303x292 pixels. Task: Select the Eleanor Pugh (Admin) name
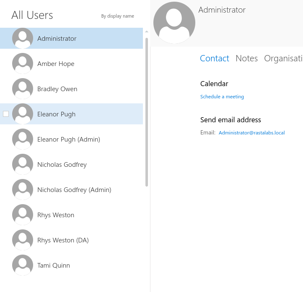tap(69, 139)
